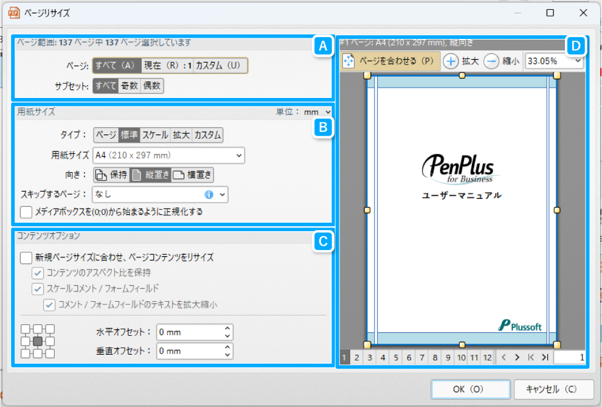Go to preview page 12
Viewport: 602px width, 407px height.
click(x=488, y=358)
